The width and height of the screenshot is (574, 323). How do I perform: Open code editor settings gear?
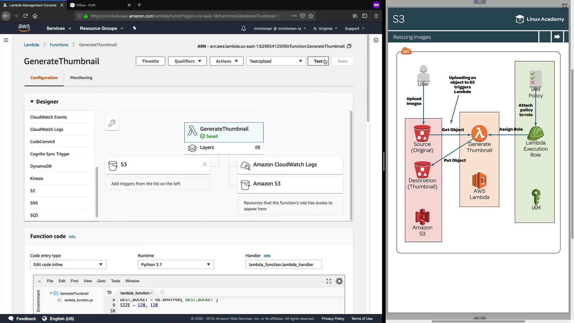339,281
